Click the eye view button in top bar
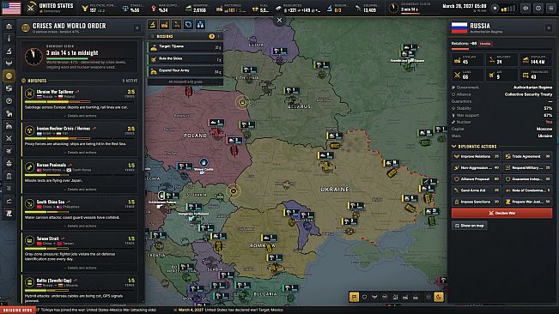Image resolution: width=559 pixels, height=314 pixels. 538,8
